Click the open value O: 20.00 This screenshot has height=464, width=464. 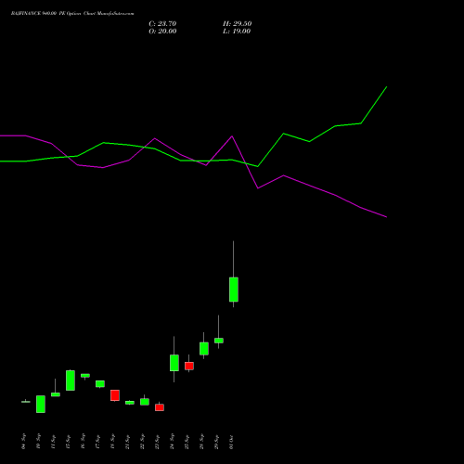(162, 32)
